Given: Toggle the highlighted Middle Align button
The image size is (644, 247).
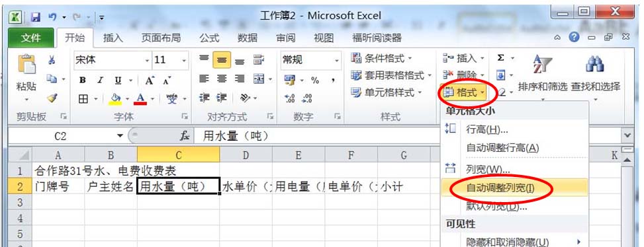Looking at the screenshot, I should click(222, 60).
